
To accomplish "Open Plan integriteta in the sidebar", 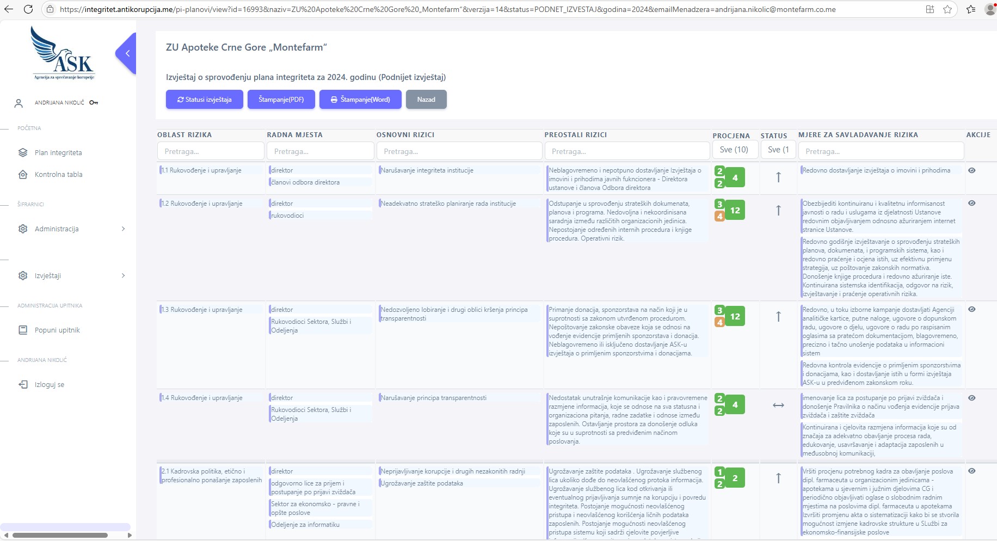I will pos(58,152).
